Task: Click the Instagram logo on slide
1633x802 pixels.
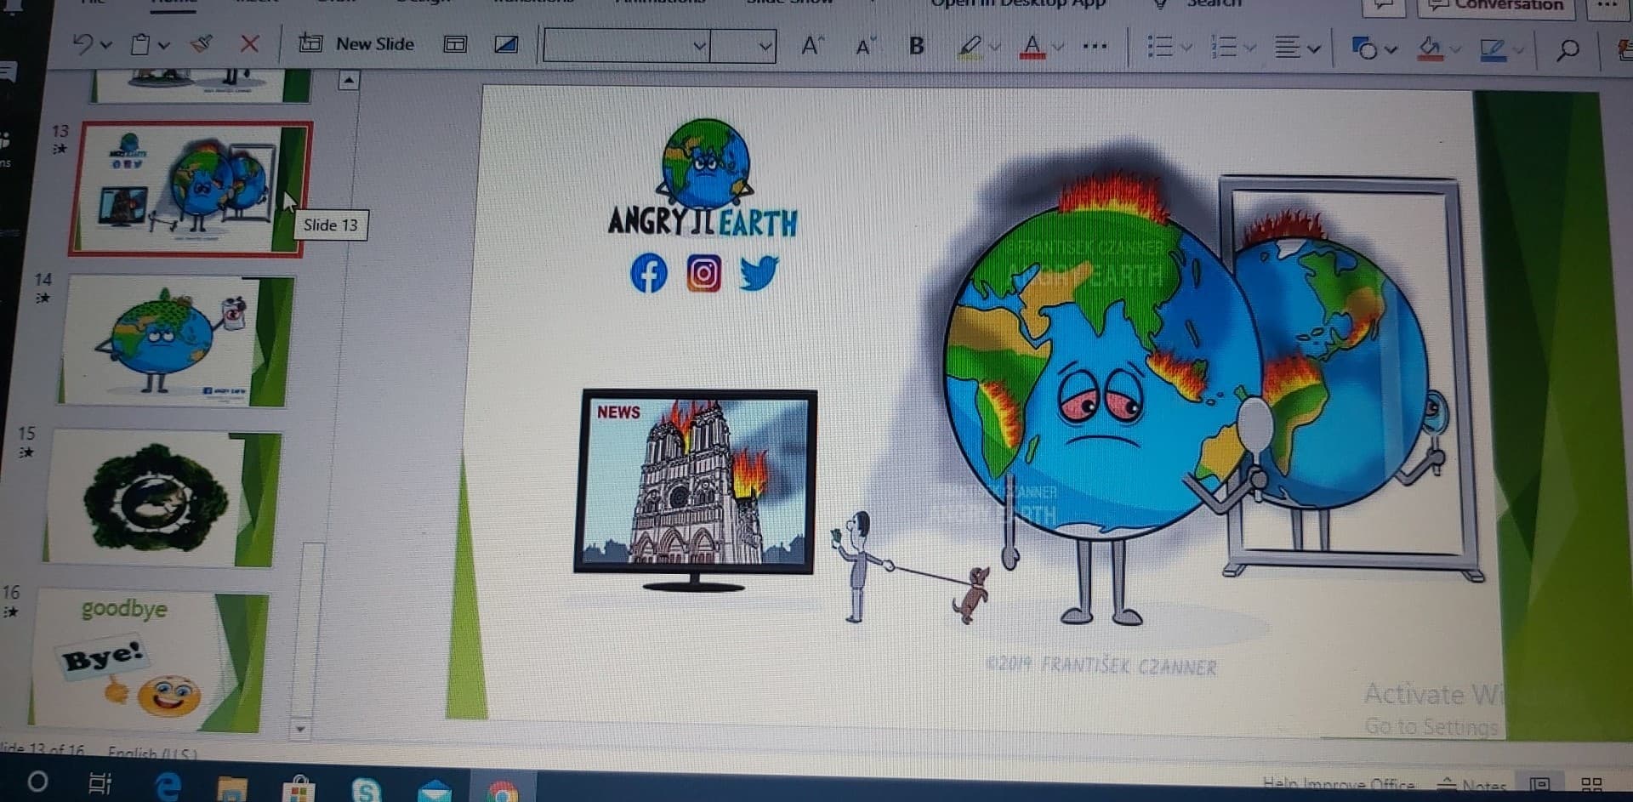Action: [x=703, y=274]
